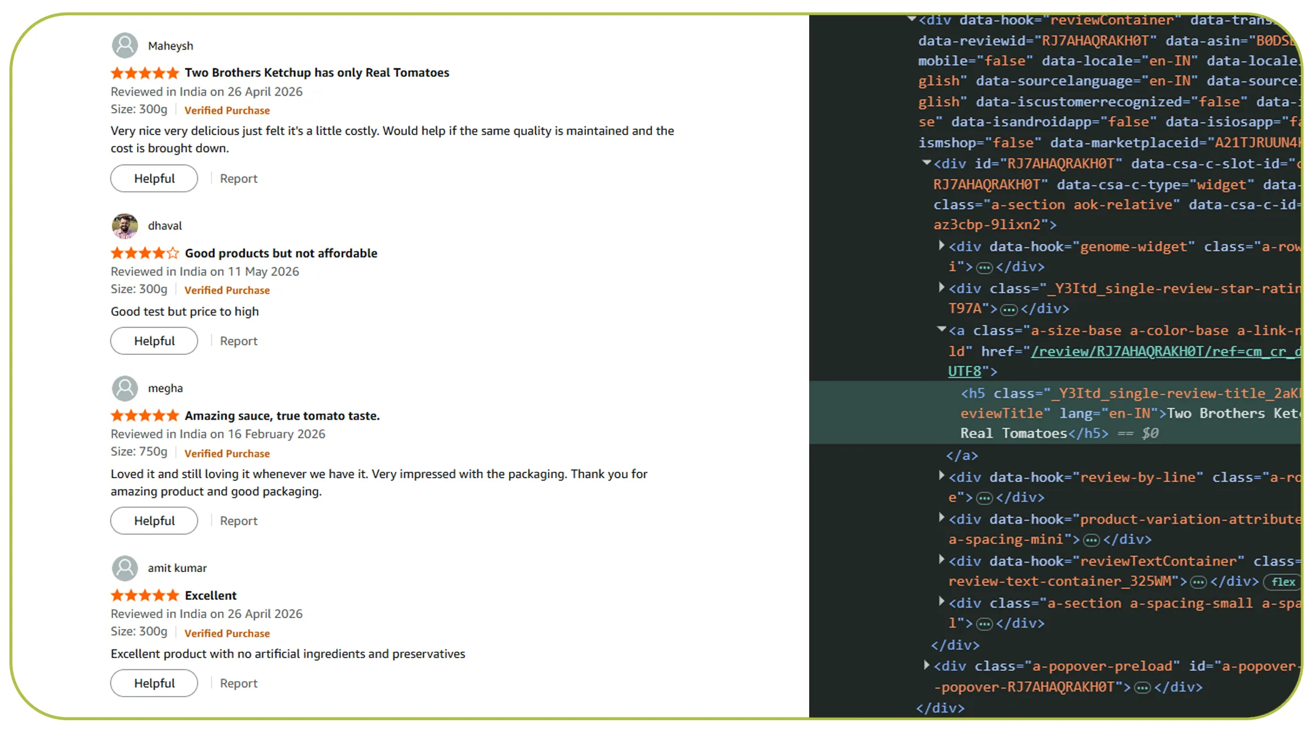This screenshot has width=1313, height=732.
Task: Click the ellipsis in the genome-widget div
Action: [x=984, y=267]
